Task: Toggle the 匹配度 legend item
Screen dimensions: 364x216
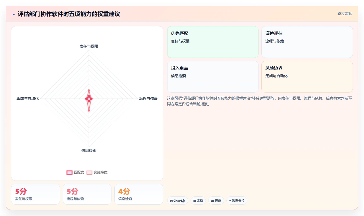Action: pos(75,172)
